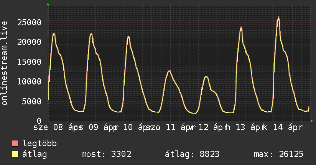The image size is (316, 165).
Task: Click the most: 3302 value
Action: [106, 154]
